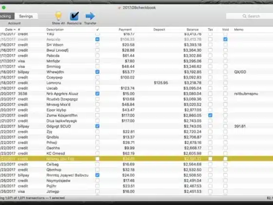The height and width of the screenshot is (205, 273).
Task: Click the Memo column header
Action: [x=238, y=29]
